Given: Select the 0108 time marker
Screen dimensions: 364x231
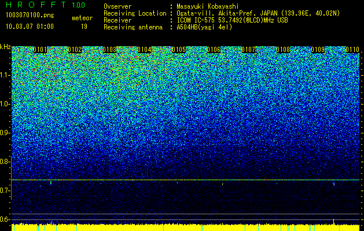Looking at the screenshot, I should point(283,50).
